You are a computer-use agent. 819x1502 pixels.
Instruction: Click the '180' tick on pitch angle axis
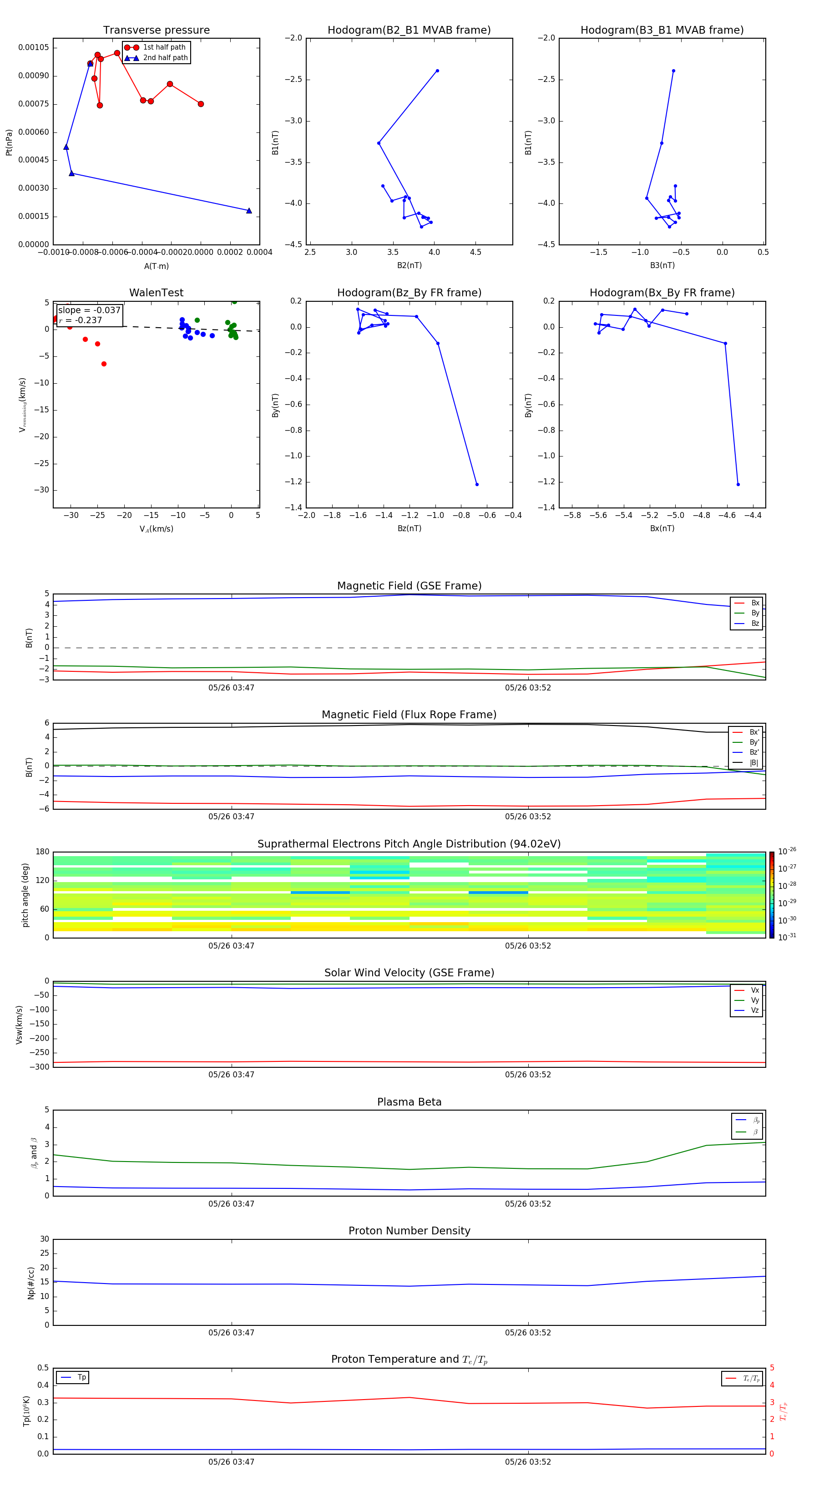43,852
